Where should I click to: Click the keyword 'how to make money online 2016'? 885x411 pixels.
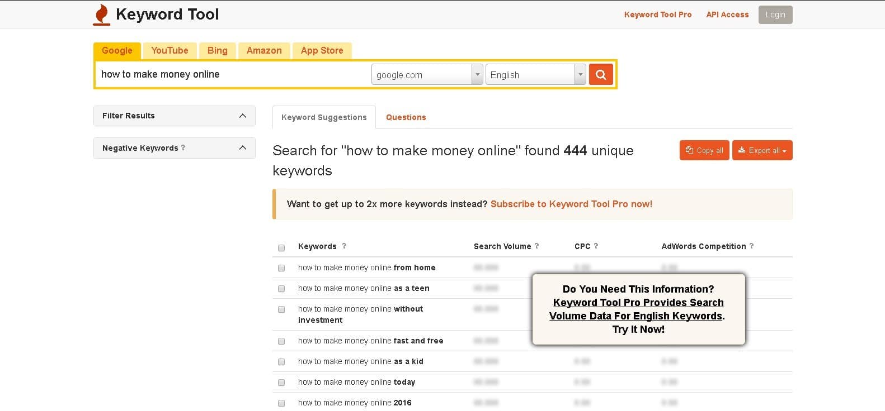[x=355, y=403]
